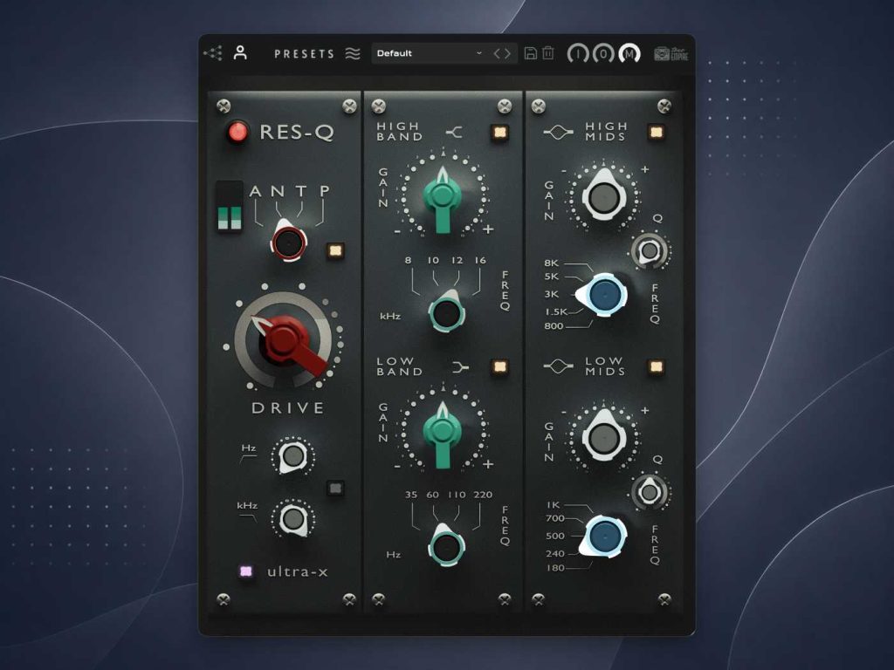Click the Pulsar brand logo
894x670 pixels.
tap(671, 54)
